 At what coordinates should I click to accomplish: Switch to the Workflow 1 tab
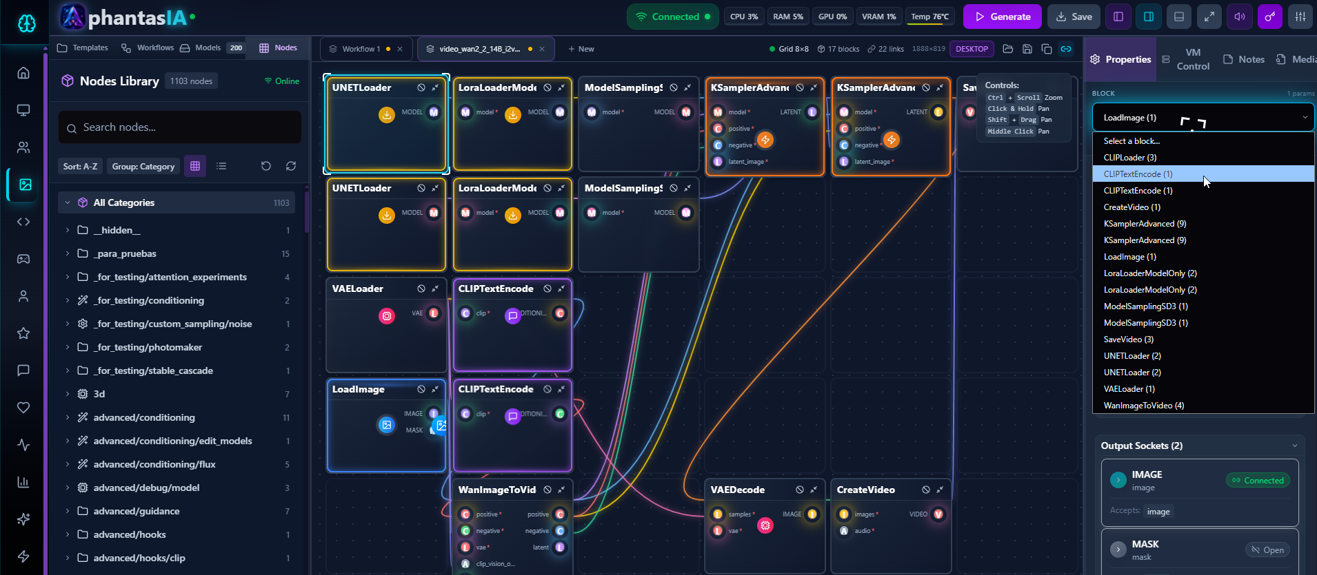tap(366, 49)
